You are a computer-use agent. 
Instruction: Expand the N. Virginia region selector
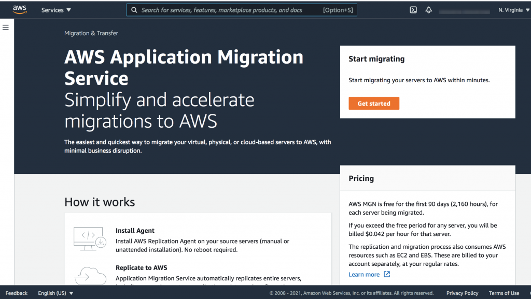click(x=513, y=10)
